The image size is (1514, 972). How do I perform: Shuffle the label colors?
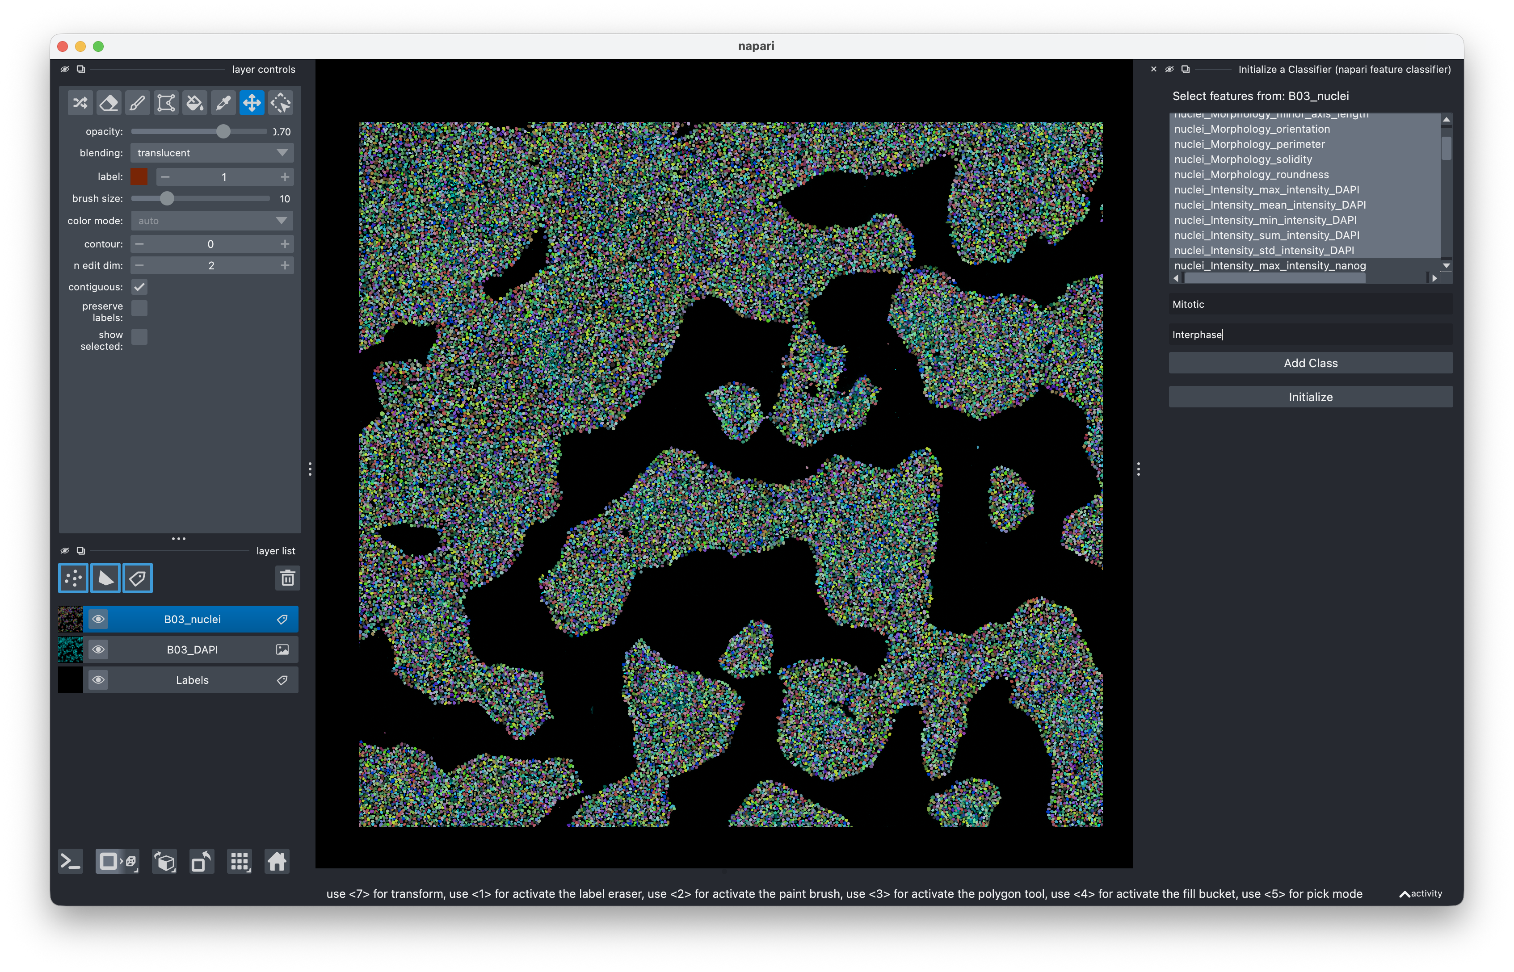tap(80, 102)
